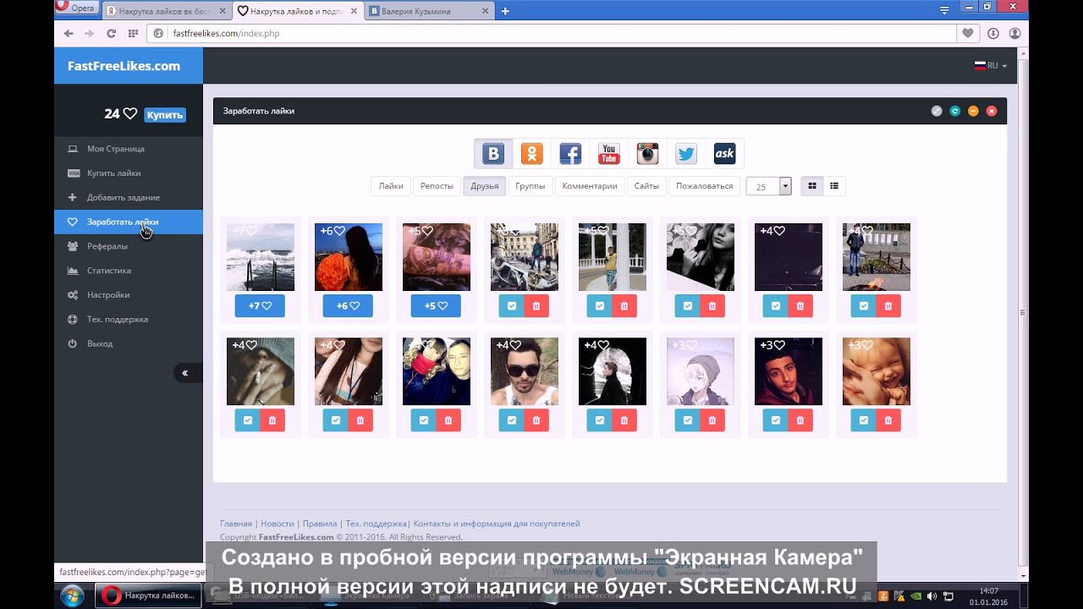The image size is (1083, 609).
Task: Open the Репосты tab
Action: (x=437, y=186)
